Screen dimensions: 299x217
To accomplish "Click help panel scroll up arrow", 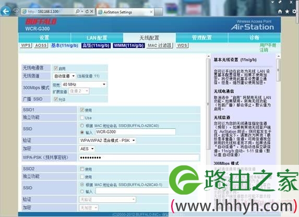I will point(278,56).
